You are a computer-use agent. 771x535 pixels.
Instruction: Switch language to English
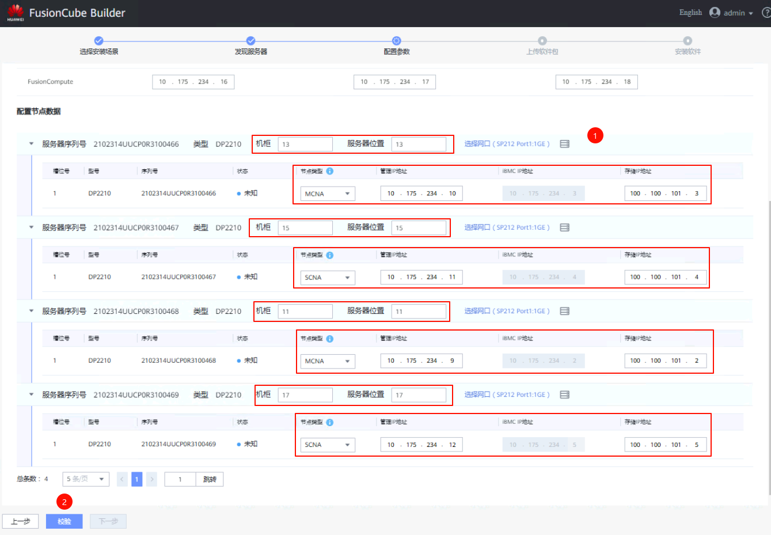(690, 13)
